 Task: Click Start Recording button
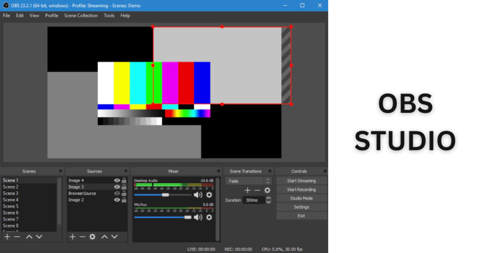[301, 190]
